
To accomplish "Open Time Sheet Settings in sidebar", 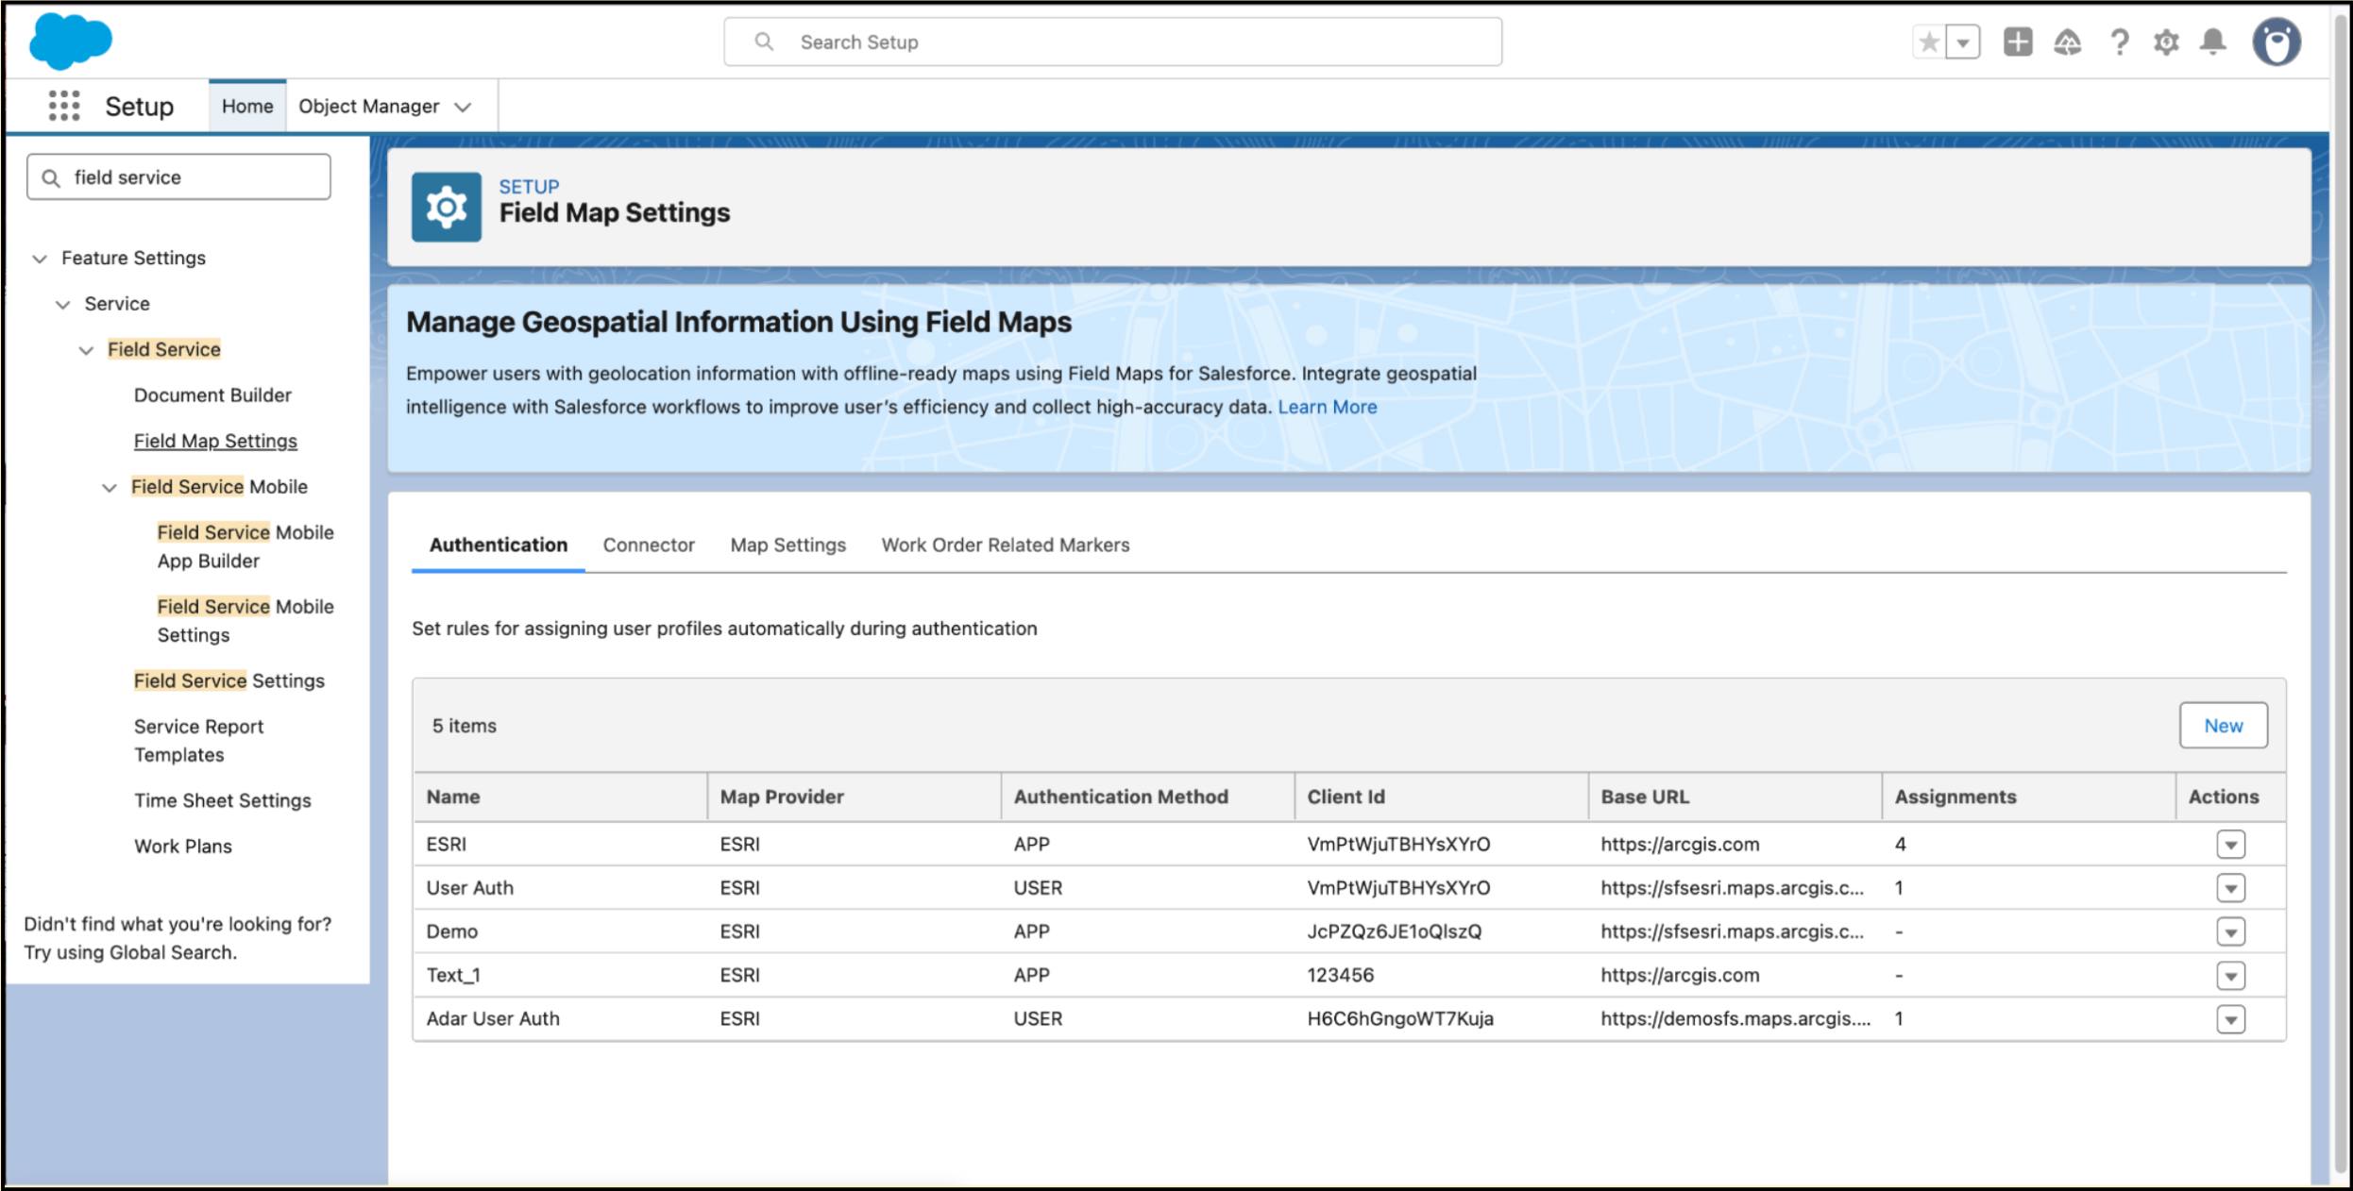I will [223, 801].
